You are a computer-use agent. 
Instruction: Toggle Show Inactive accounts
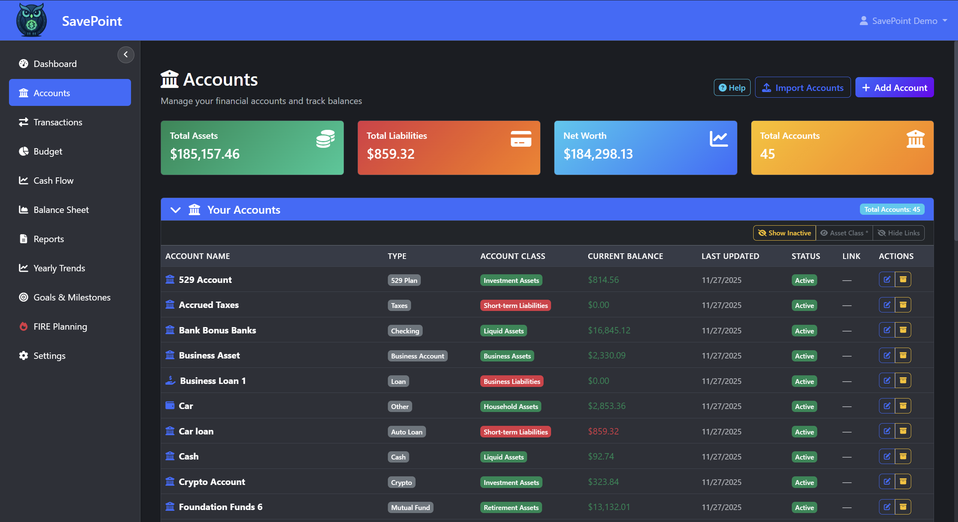point(784,233)
